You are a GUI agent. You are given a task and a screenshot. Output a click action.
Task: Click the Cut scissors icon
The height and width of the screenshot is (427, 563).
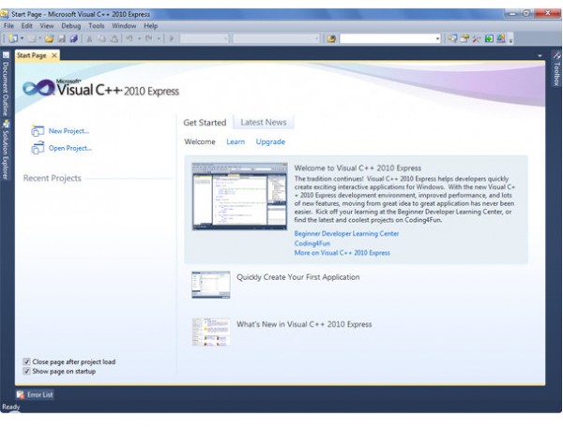tap(89, 38)
